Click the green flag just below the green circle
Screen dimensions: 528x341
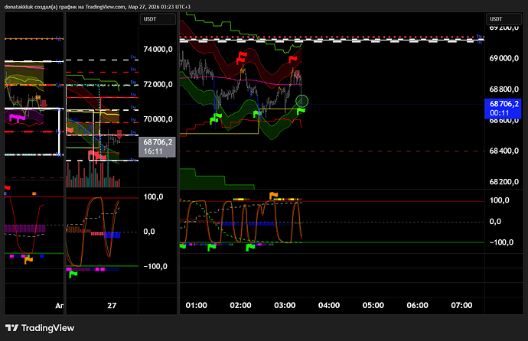click(x=301, y=112)
